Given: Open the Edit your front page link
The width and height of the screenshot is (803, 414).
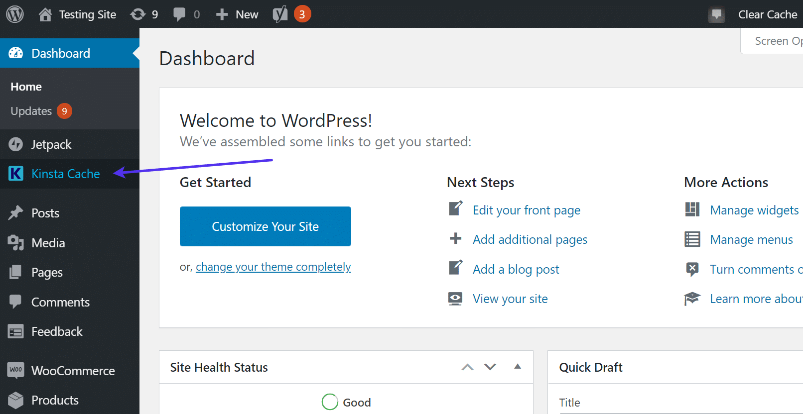Looking at the screenshot, I should click(527, 210).
